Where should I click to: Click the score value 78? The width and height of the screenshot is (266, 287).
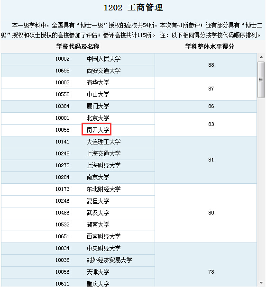(x=211, y=272)
